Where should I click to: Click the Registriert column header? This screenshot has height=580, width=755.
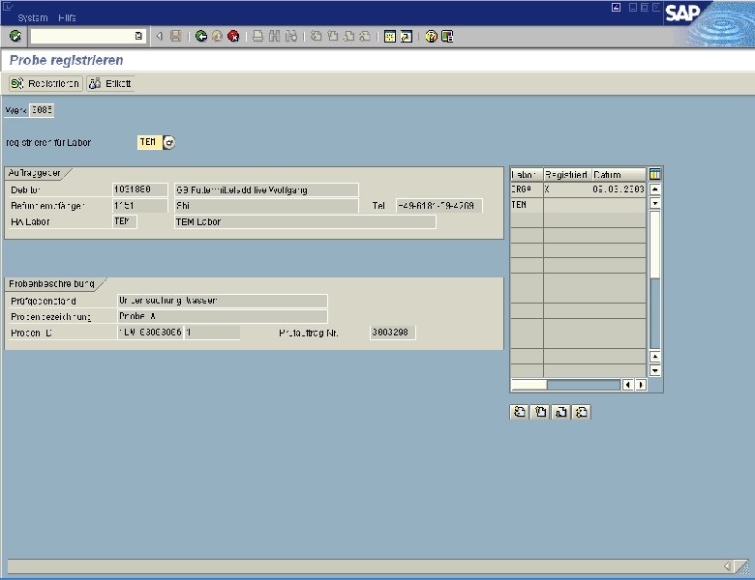click(567, 174)
